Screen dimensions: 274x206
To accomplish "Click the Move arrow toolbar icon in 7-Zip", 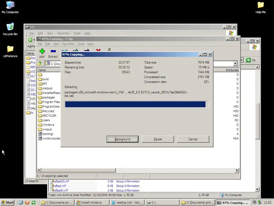I will pos(87,50).
